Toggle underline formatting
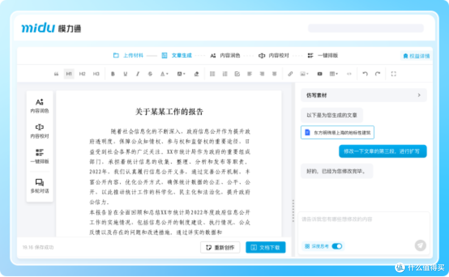Screen dimensions: 449x277 (x=125, y=74)
